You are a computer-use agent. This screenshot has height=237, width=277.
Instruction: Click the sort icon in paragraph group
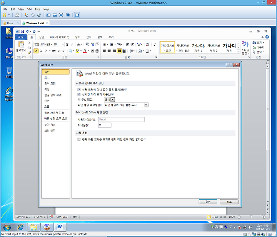(148, 44)
